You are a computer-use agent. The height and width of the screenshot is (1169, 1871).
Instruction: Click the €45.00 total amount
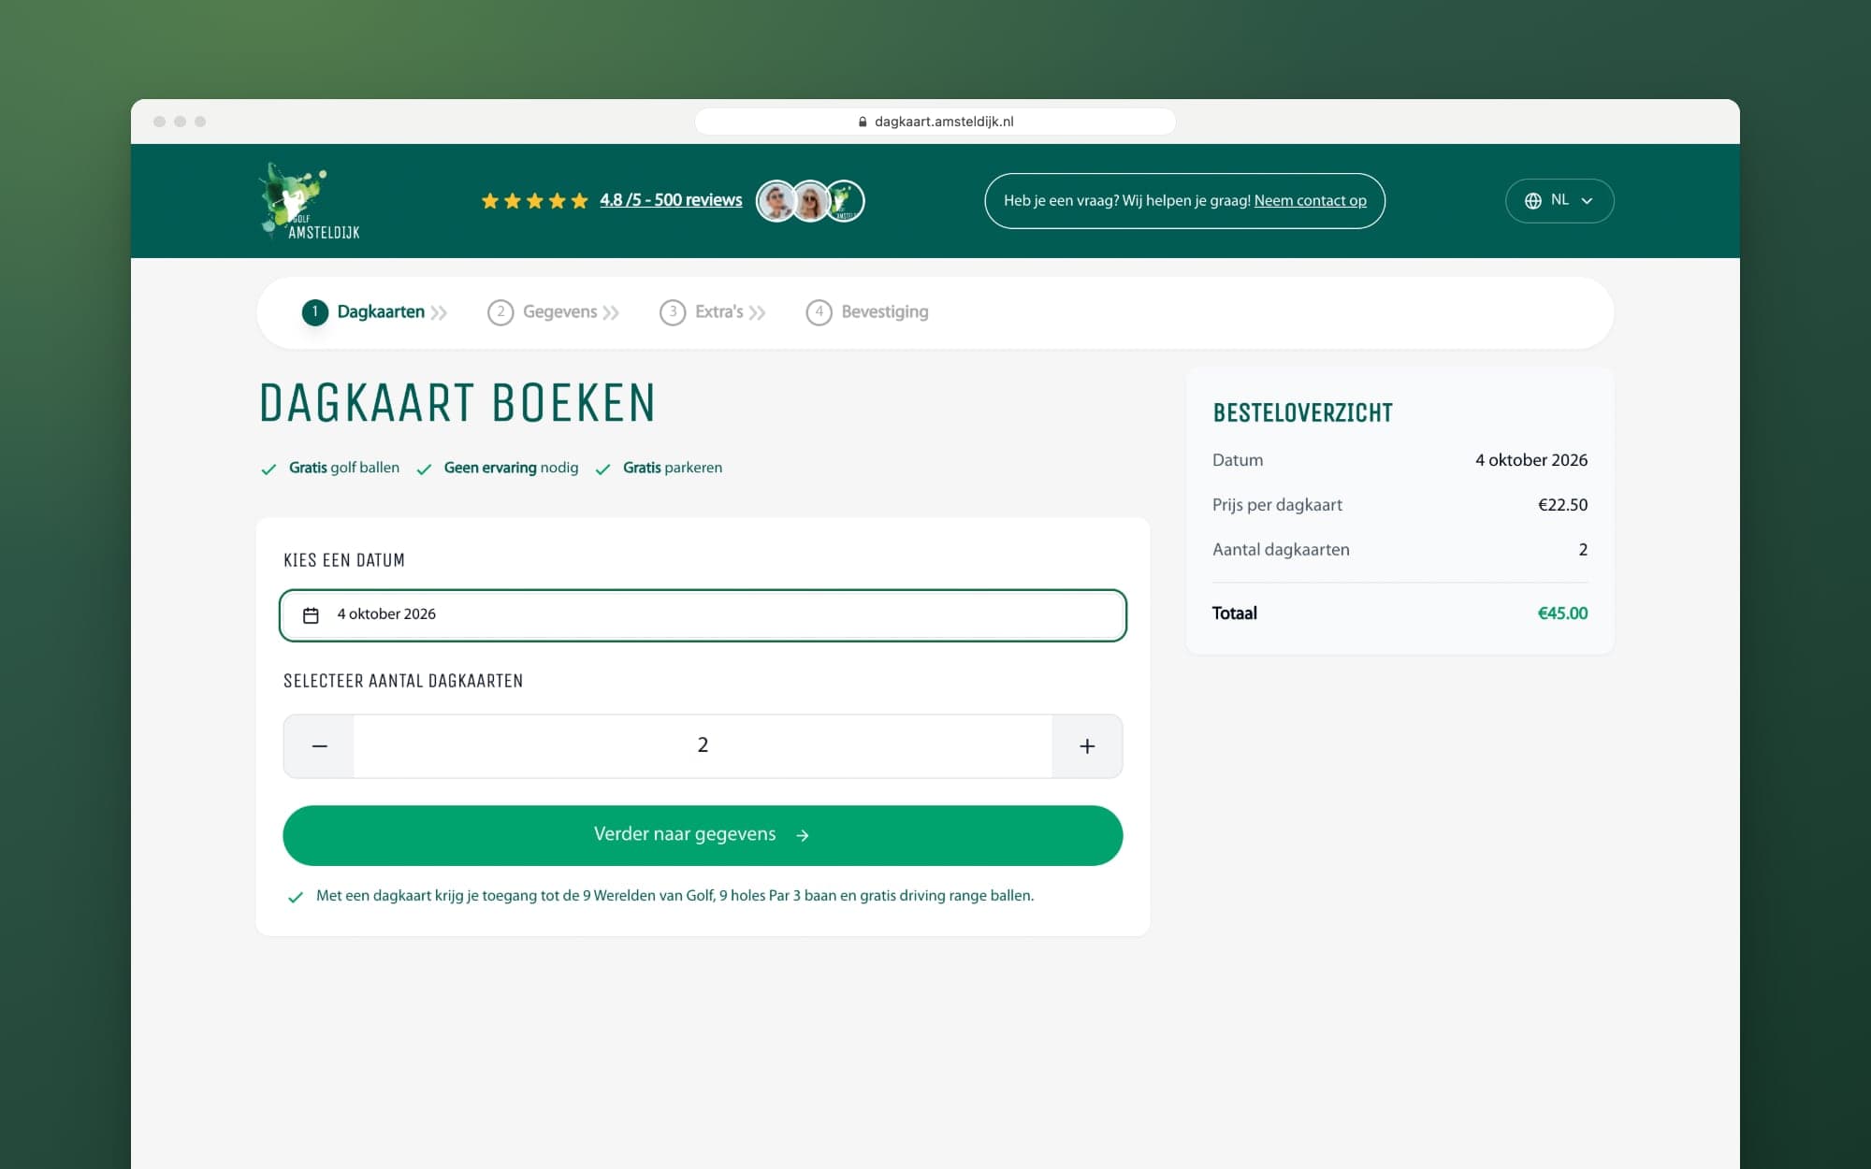click(x=1562, y=613)
